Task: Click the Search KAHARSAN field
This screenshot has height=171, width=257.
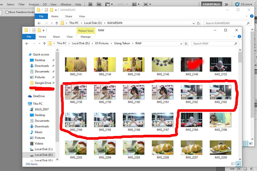Action: point(228,23)
